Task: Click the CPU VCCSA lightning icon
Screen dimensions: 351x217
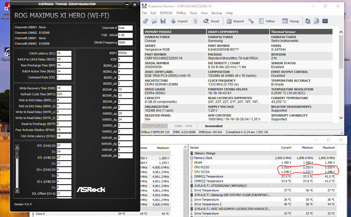Action: tap(191, 172)
